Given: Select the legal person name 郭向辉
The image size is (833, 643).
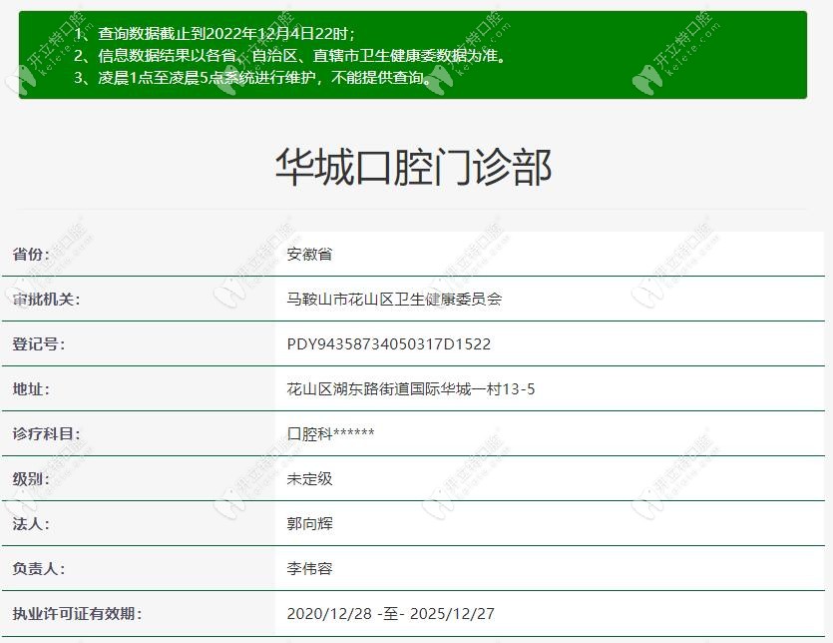Looking at the screenshot, I should tap(309, 524).
